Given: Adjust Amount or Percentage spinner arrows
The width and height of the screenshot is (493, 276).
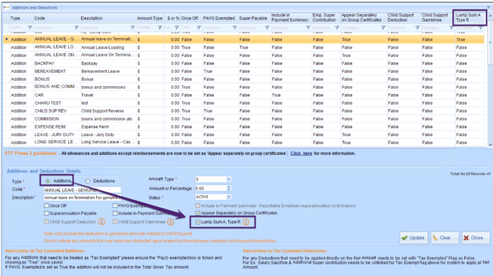Looking at the screenshot, I should [229, 188].
